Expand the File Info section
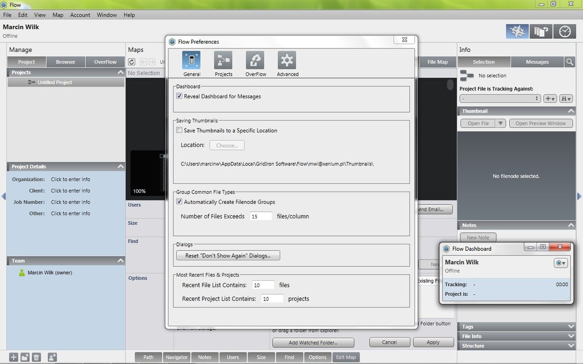 (571, 336)
